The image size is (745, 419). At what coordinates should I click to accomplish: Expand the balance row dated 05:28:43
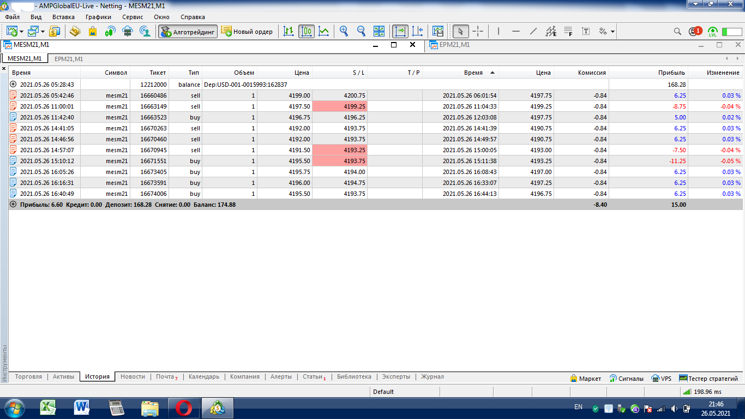tap(14, 85)
